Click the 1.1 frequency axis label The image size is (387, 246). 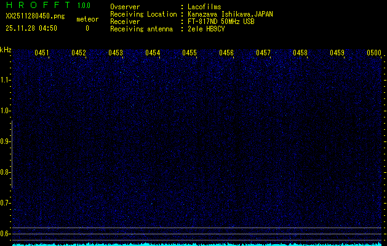click(x=6, y=80)
